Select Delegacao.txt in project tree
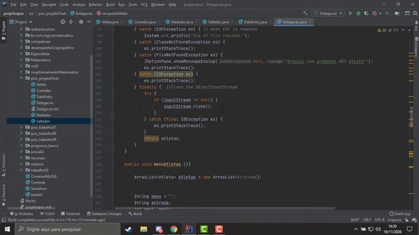The height and width of the screenshot is (235, 419). pyautogui.click(x=47, y=109)
